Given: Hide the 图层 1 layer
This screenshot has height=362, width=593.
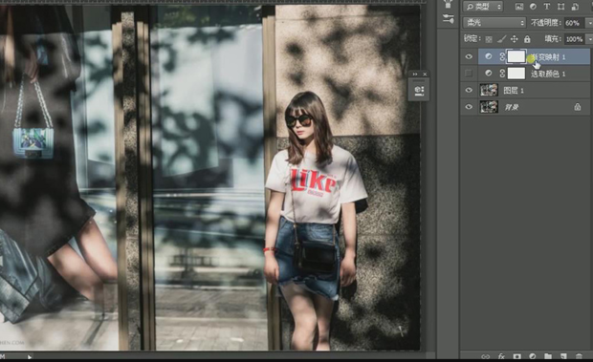Looking at the screenshot, I should coord(469,90).
